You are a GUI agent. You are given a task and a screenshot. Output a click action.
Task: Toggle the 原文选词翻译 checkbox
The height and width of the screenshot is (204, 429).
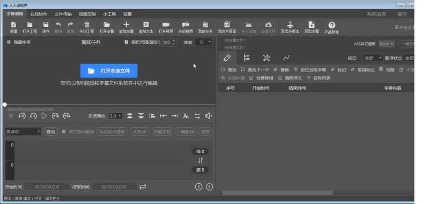63,132
